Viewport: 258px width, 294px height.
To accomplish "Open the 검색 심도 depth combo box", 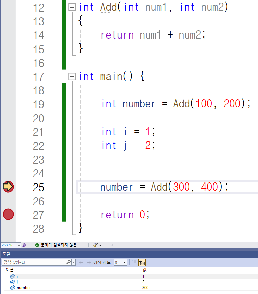I will pos(120,262).
